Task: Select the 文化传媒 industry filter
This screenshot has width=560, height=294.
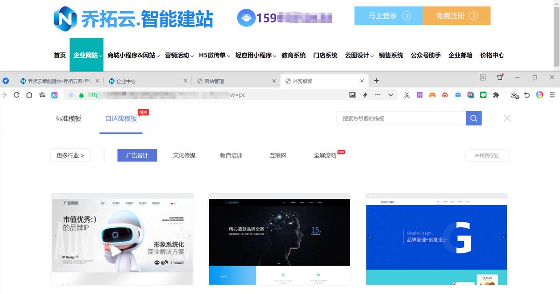Action: pos(184,155)
